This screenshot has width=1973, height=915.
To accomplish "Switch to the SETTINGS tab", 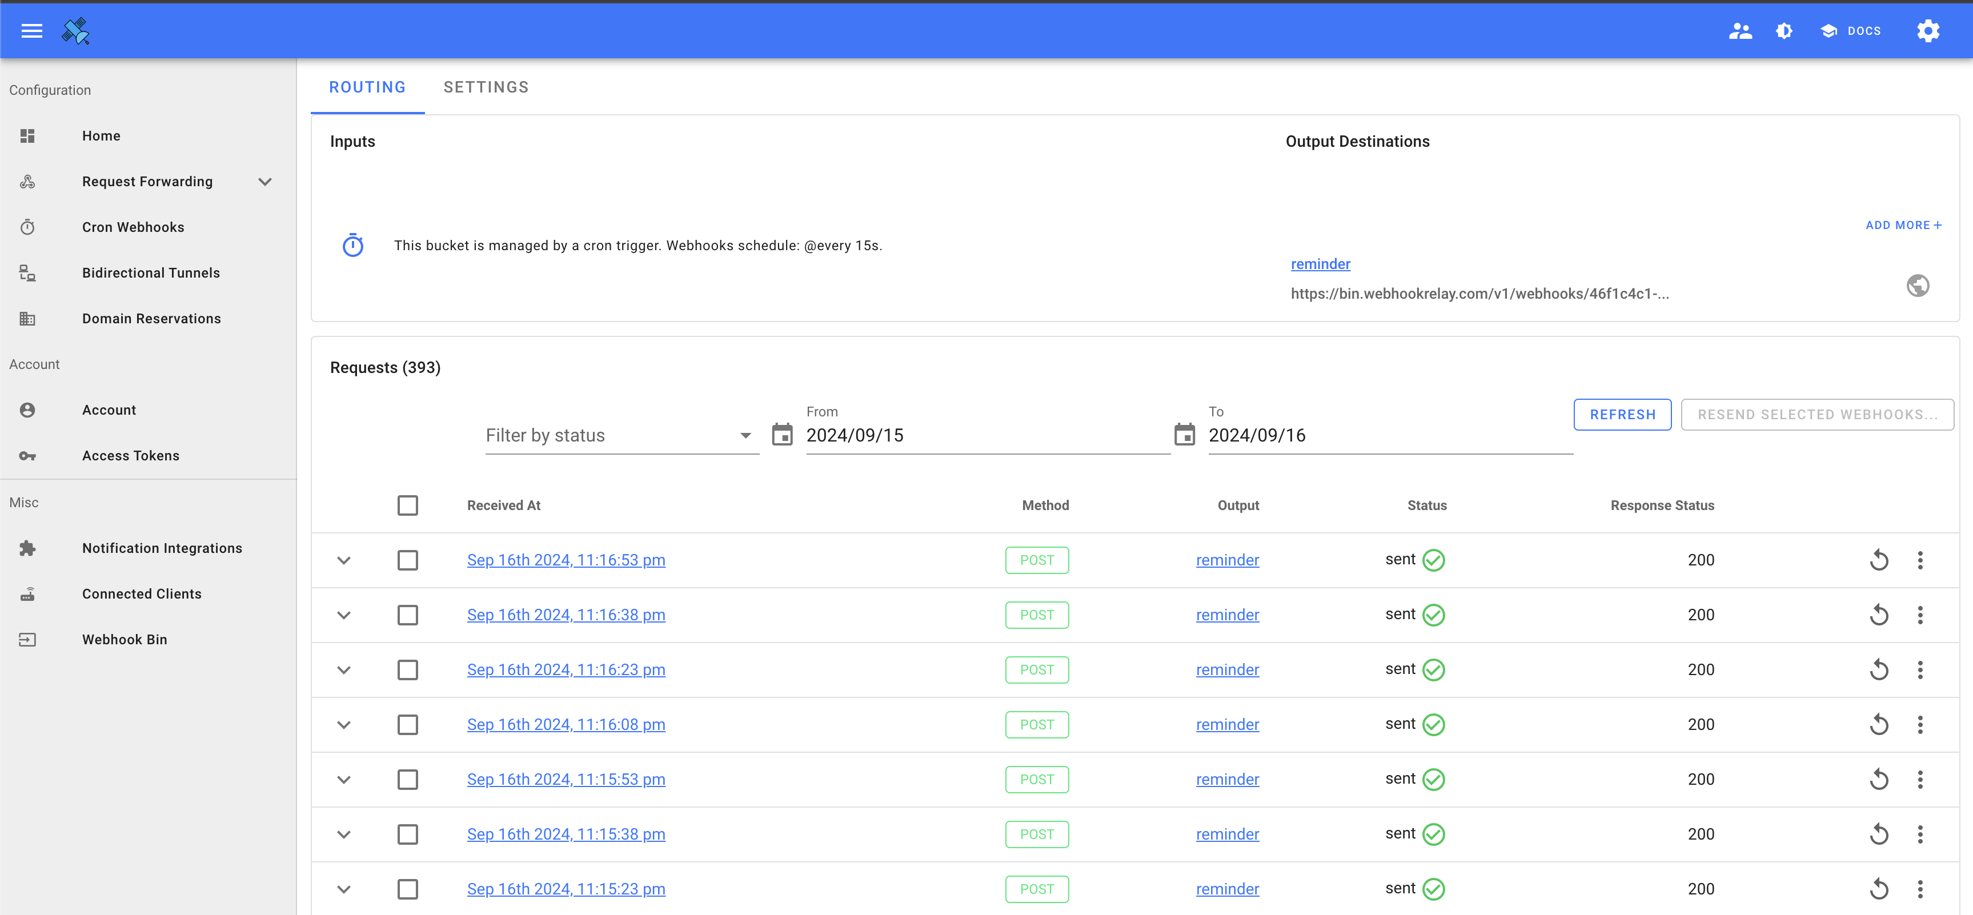I will click(486, 87).
